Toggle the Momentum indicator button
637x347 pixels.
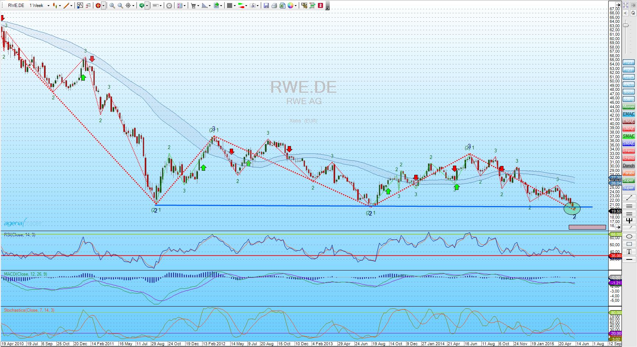tap(629, 107)
